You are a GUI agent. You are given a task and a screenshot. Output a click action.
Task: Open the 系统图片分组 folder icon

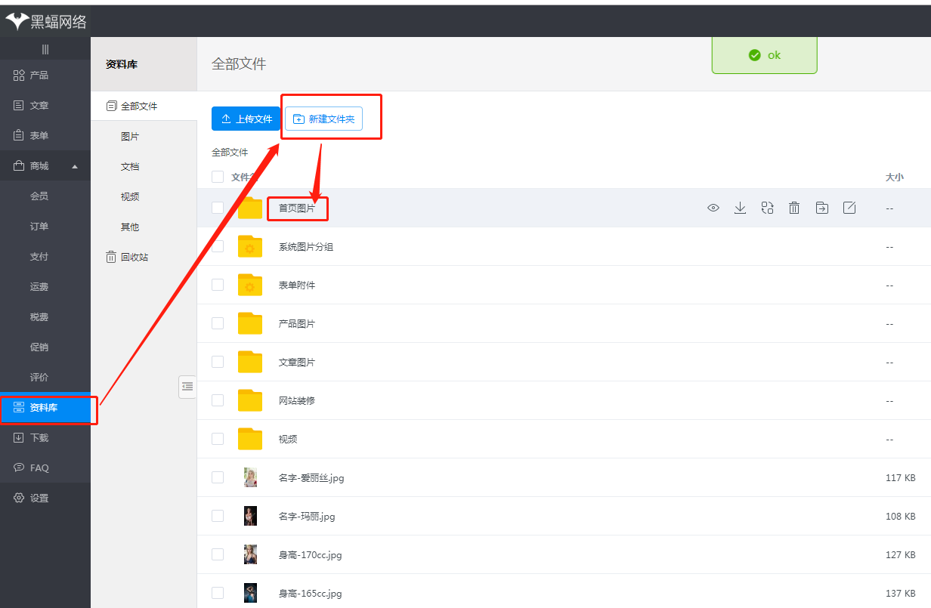tap(250, 246)
